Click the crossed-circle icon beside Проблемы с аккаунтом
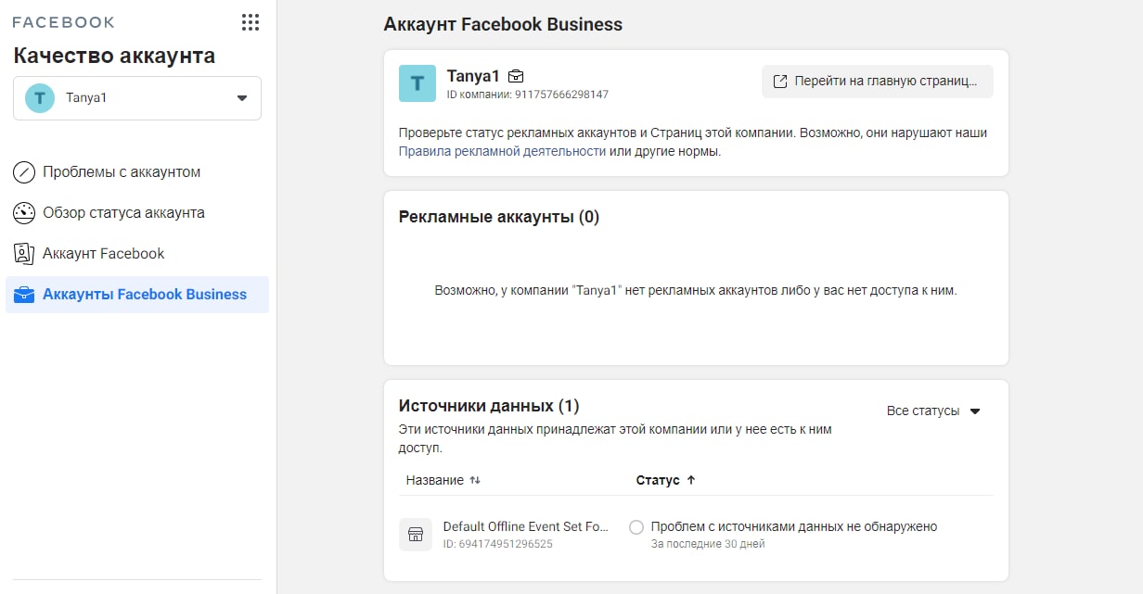The width and height of the screenshot is (1143, 594). pyautogui.click(x=24, y=172)
